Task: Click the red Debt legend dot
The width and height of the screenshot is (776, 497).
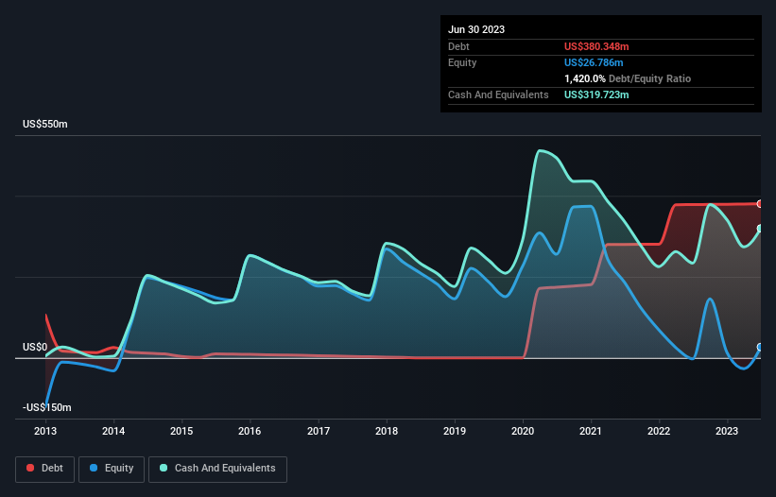Action: [x=30, y=468]
